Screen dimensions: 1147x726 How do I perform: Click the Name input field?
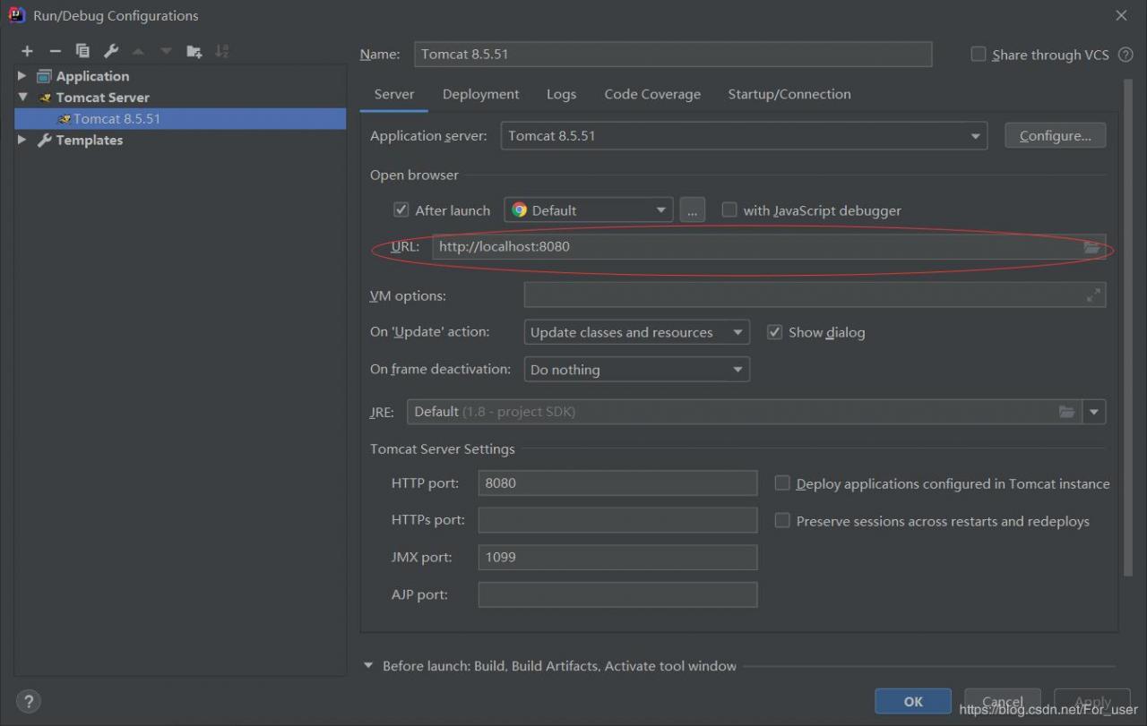[x=673, y=55]
